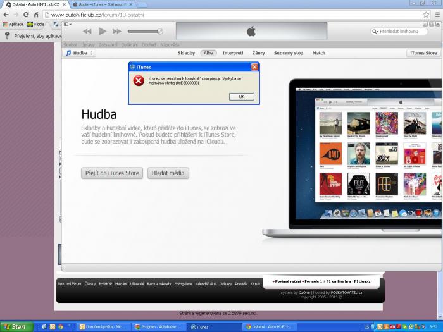Switch to the Alba tab
Image resolution: width=443 pixels, height=332 pixels.
(x=208, y=53)
